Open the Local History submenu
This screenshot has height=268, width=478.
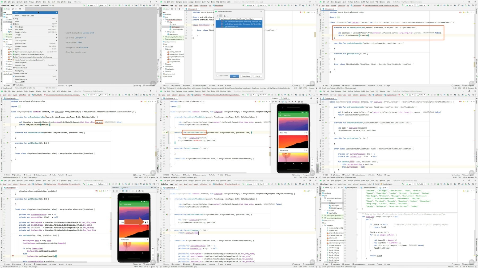(20, 71)
